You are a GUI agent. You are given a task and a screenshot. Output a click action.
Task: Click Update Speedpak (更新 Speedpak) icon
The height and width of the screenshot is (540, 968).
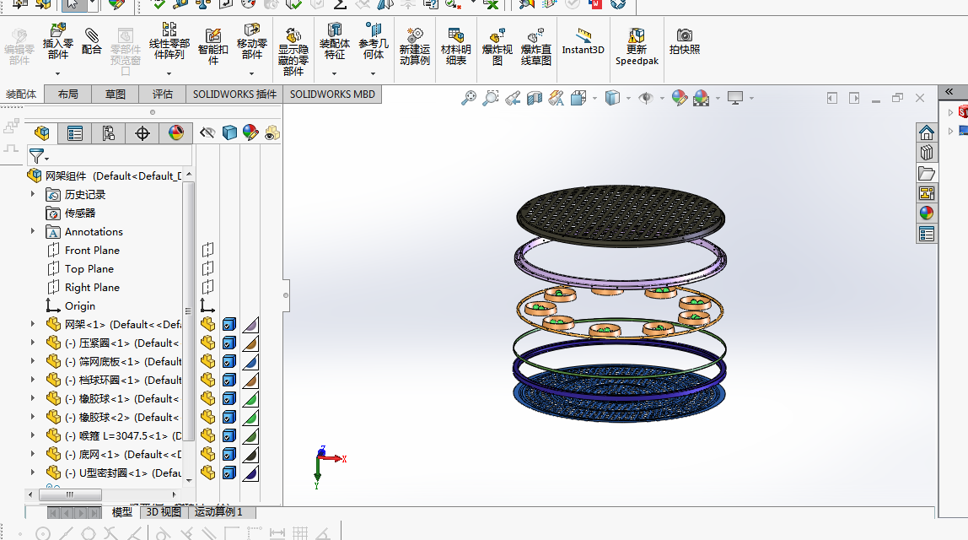(x=637, y=35)
